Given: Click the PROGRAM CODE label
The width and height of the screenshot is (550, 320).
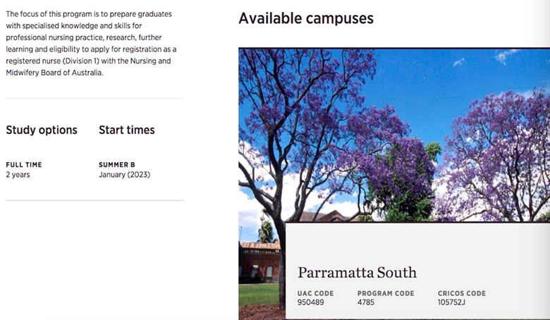Looking at the screenshot, I should click(386, 293).
